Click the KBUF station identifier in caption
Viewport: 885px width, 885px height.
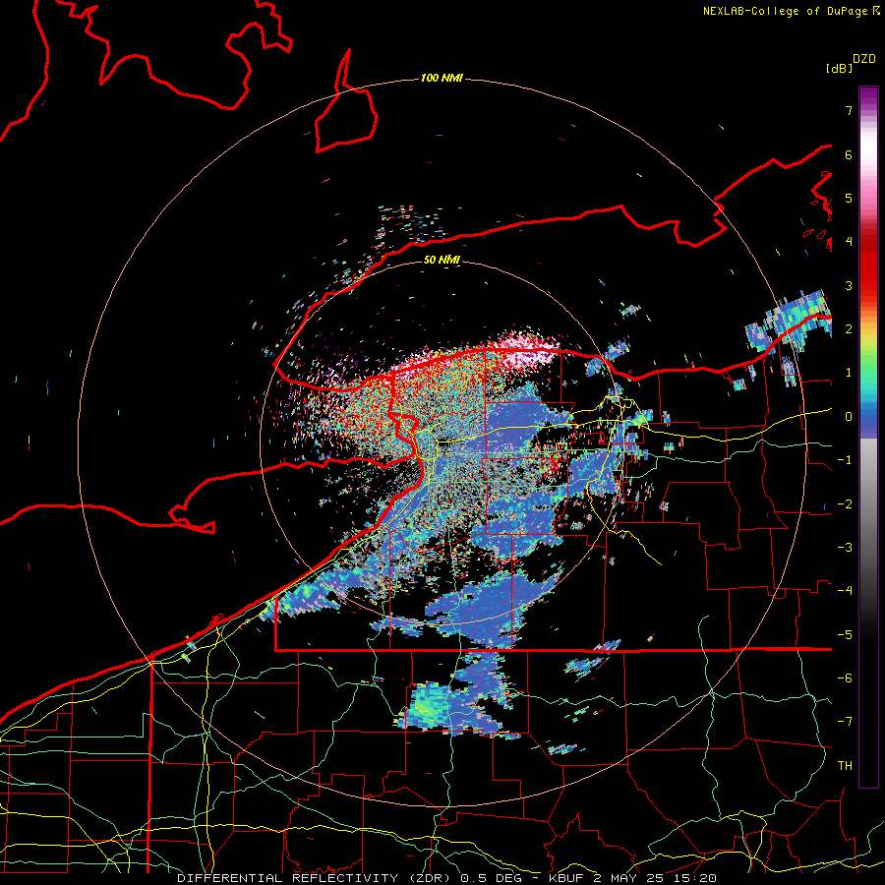coord(566,878)
